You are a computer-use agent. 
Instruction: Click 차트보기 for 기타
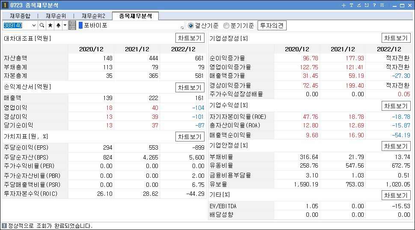pos(396,195)
